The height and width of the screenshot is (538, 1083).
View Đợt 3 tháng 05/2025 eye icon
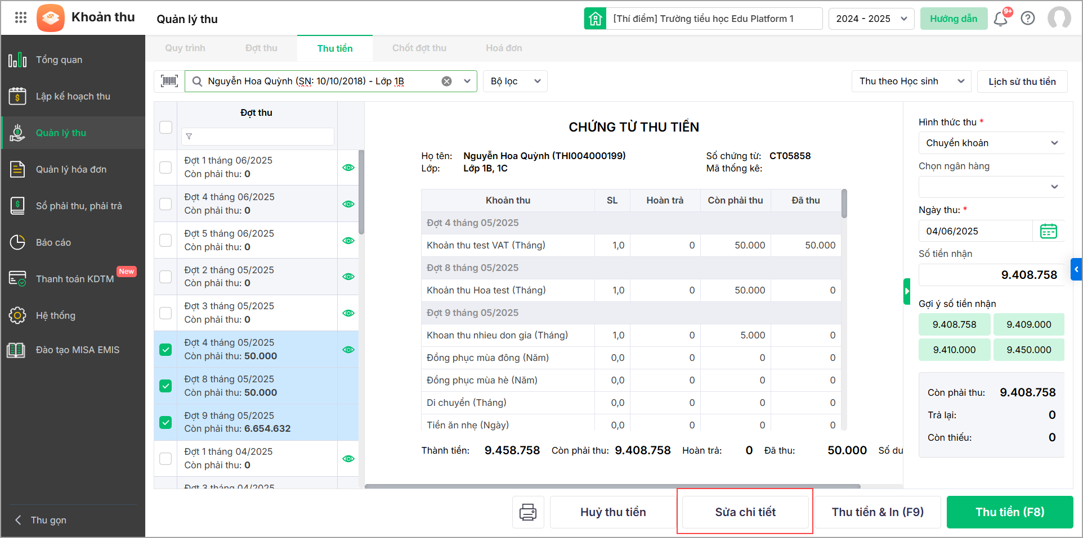click(348, 313)
